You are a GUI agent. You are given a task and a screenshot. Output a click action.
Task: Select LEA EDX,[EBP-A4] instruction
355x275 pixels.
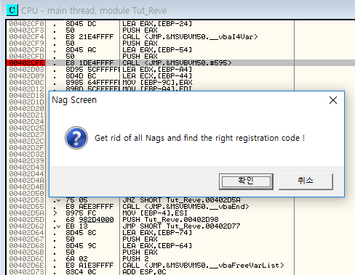coord(157,70)
